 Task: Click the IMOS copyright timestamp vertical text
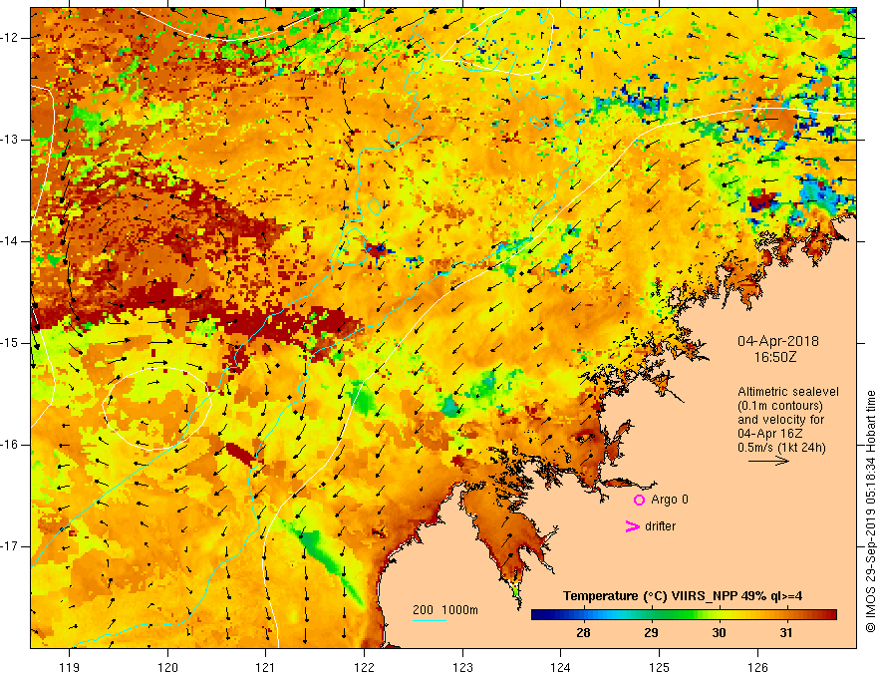point(870,511)
